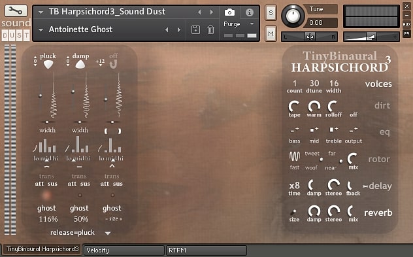
Task: Turn the reverb mix knob
Action: pyautogui.click(x=351, y=211)
